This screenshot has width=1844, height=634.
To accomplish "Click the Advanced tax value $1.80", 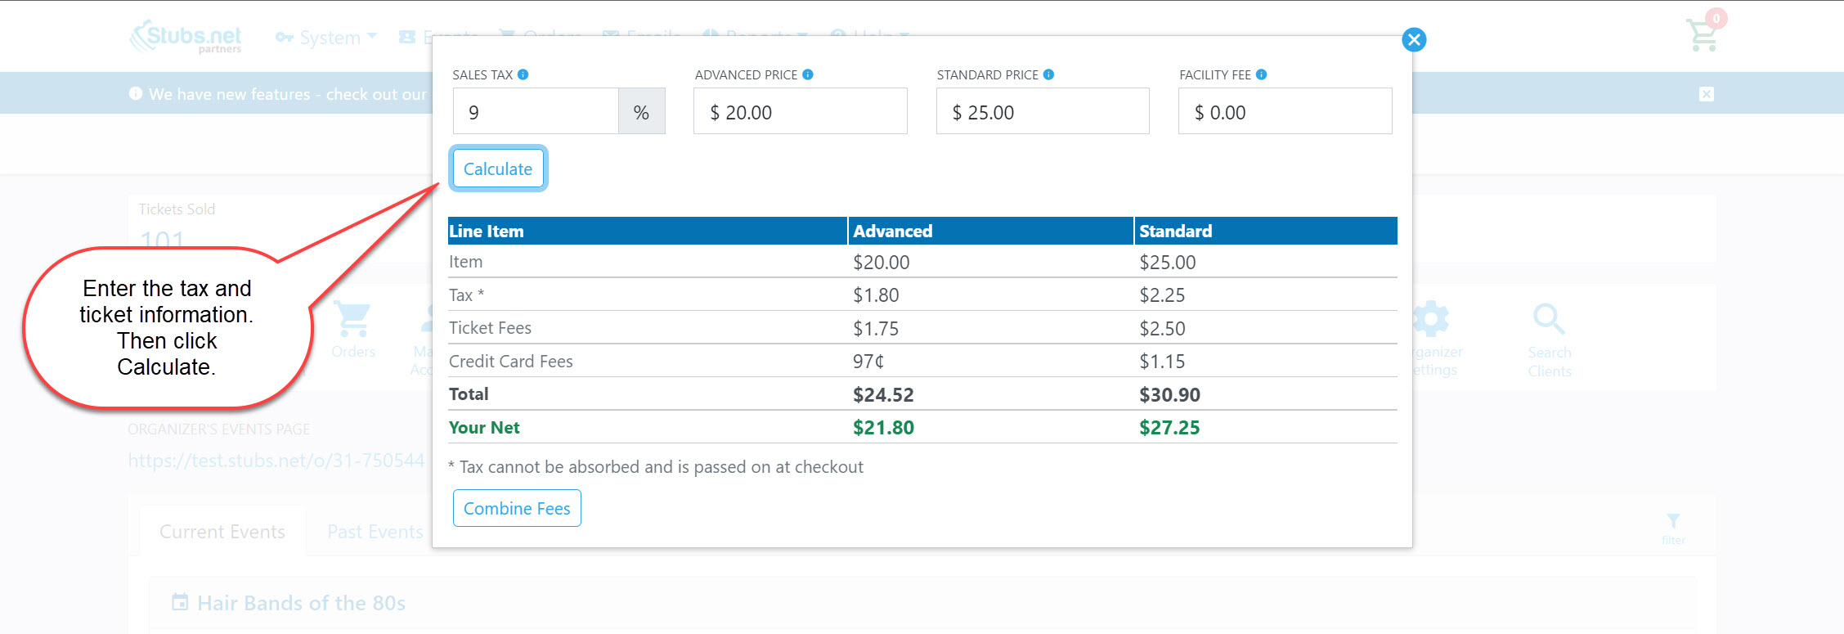I will (876, 295).
